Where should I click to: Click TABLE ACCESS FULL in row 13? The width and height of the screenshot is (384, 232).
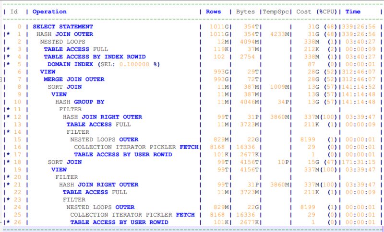pos(98,125)
